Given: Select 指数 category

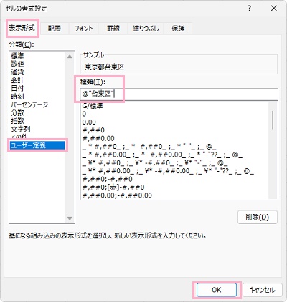Looking at the screenshot, I should click(37, 121).
